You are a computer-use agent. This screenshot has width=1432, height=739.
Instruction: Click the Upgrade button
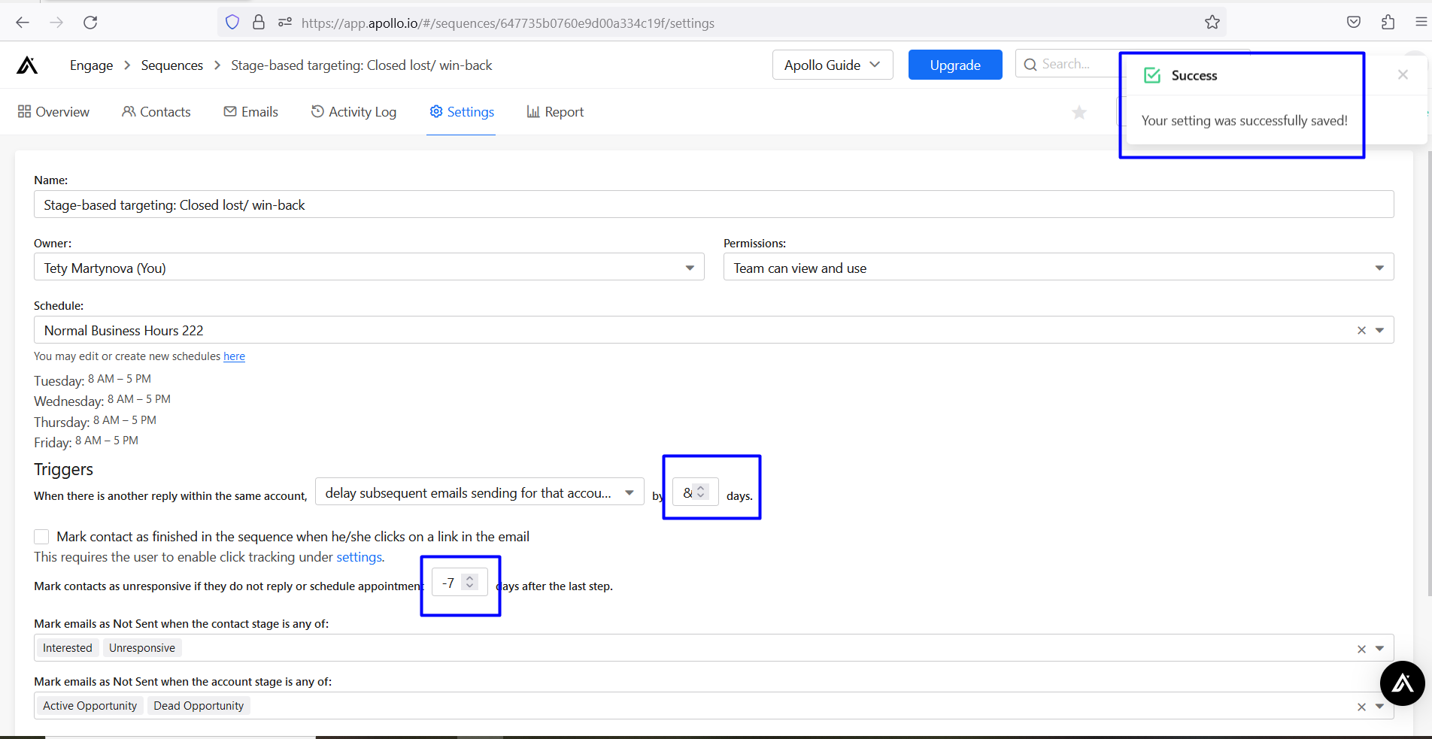955,65
